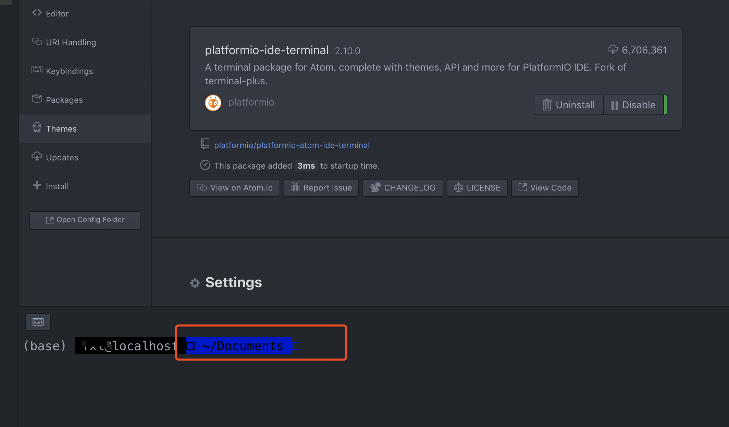
Task: Open the platformio/platformio-atom-ide-terminal repository link
Action: [x=292, y=145]
